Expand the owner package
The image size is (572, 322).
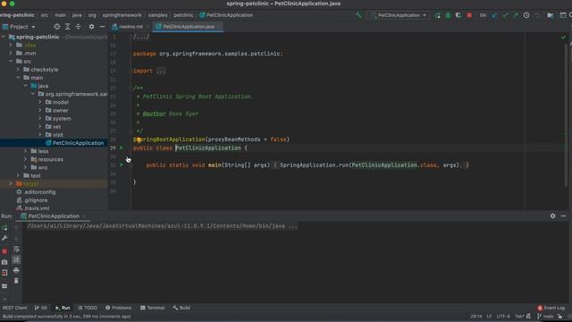(x=39, y=110)
